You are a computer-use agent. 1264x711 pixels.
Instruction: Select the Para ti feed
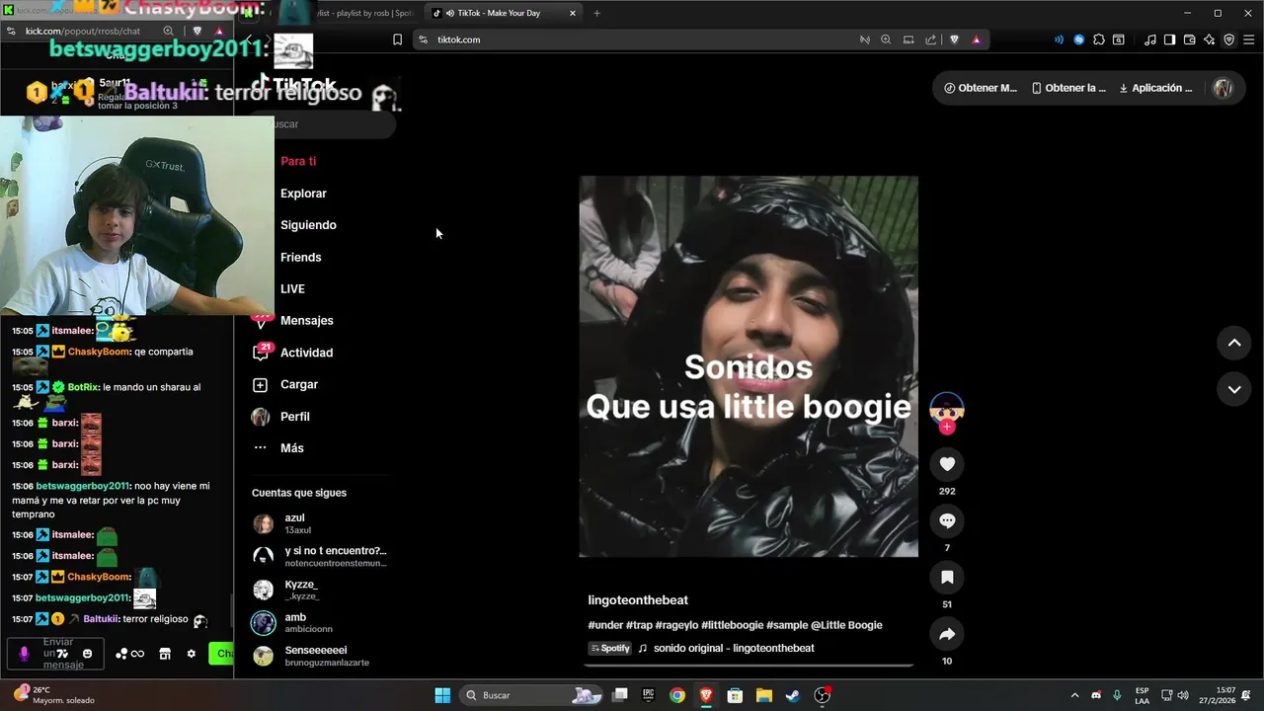(x=298, y=161)
